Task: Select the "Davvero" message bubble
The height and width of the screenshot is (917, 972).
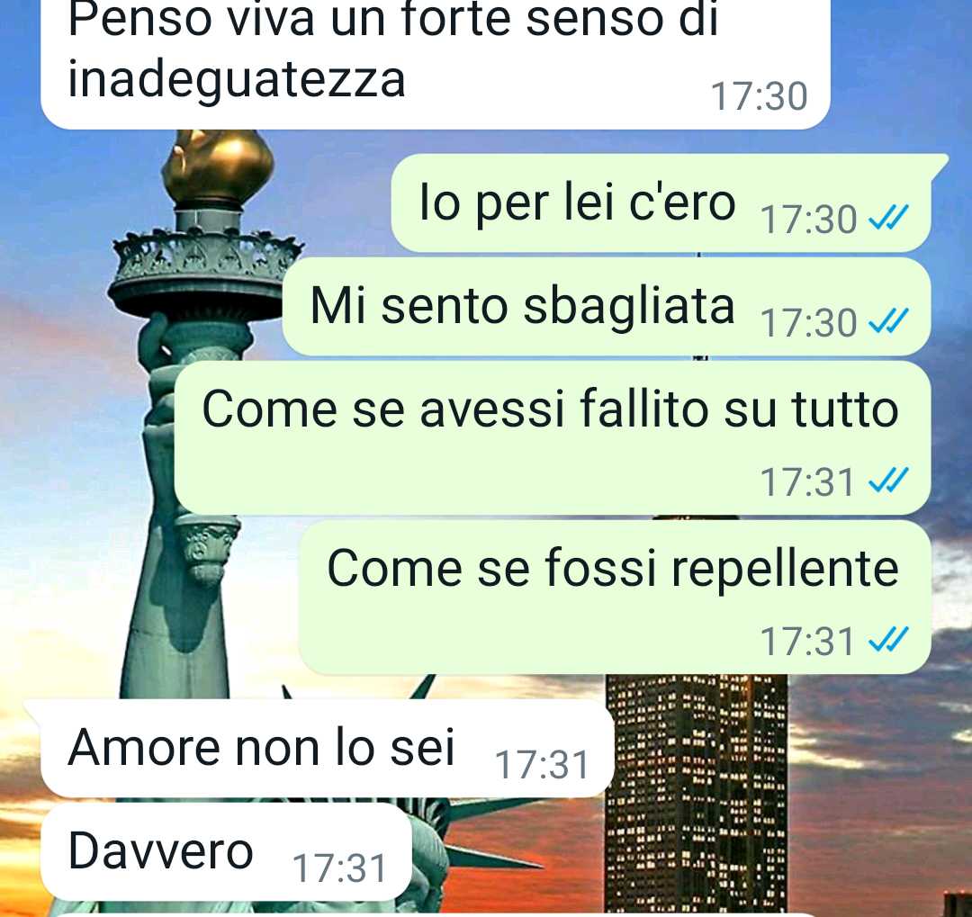Action: click(x=226, y=852)
